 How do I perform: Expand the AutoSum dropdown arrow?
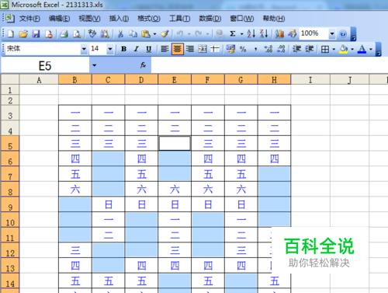click(241, 33)
